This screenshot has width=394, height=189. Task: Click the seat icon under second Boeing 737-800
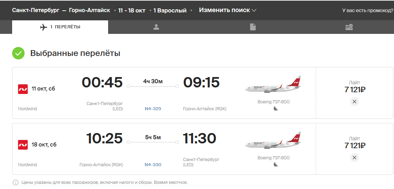[x=275, y=165]
